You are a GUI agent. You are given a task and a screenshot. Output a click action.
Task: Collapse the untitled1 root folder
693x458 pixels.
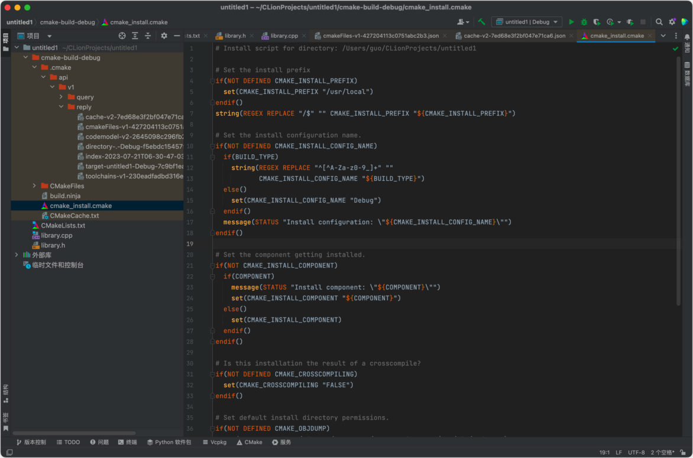click(17, 47)
